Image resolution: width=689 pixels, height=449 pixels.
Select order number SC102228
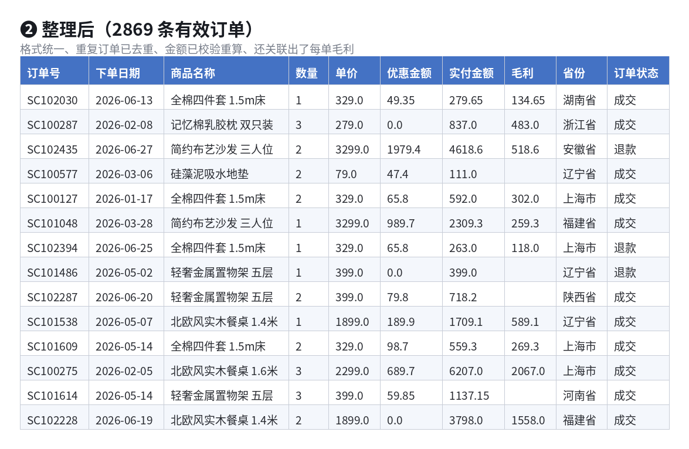(x=52, y=420)
